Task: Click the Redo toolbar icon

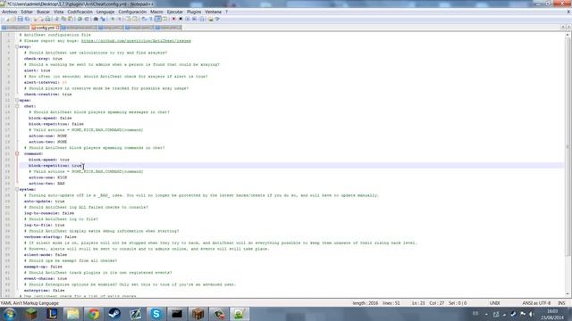Action: (x=87, y=19)
